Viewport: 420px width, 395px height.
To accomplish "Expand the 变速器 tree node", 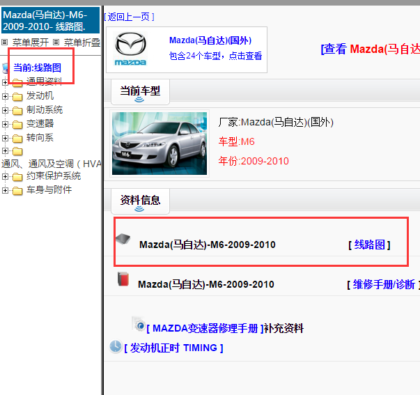I will click(x=5, y=124).
